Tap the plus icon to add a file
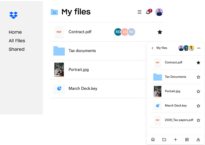 (x=175, y=139)
